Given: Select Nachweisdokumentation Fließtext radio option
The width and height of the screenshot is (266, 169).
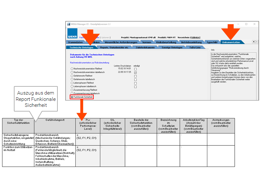Looking at the screenshot, I should pyautogui.click(x=72, y=68).
